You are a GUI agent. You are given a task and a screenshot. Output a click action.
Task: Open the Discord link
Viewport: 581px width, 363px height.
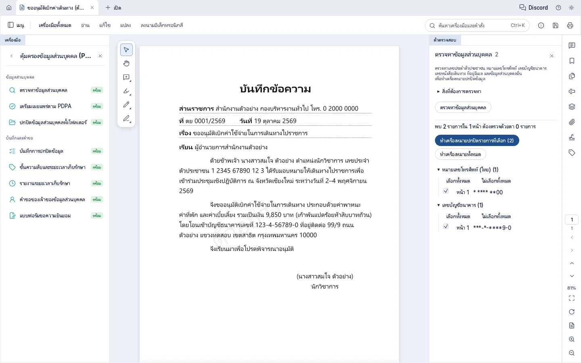533,8
